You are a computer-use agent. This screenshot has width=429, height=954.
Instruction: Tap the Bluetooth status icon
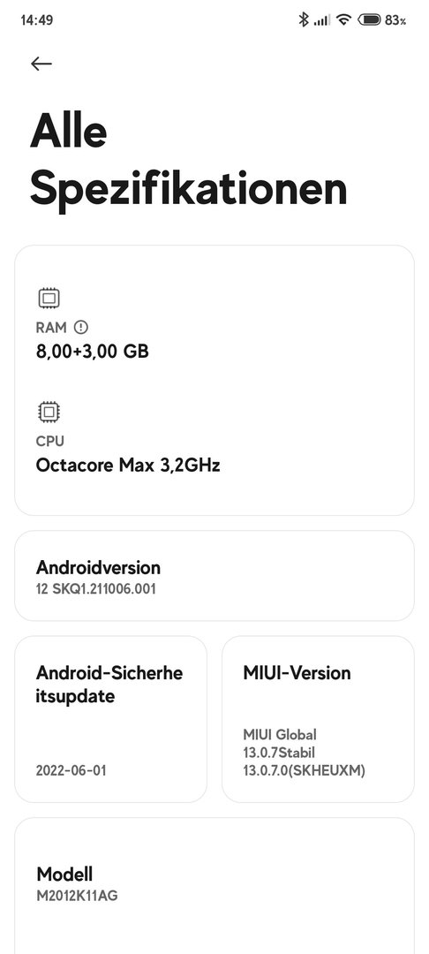pyautogui.click(x=304, y=19)
